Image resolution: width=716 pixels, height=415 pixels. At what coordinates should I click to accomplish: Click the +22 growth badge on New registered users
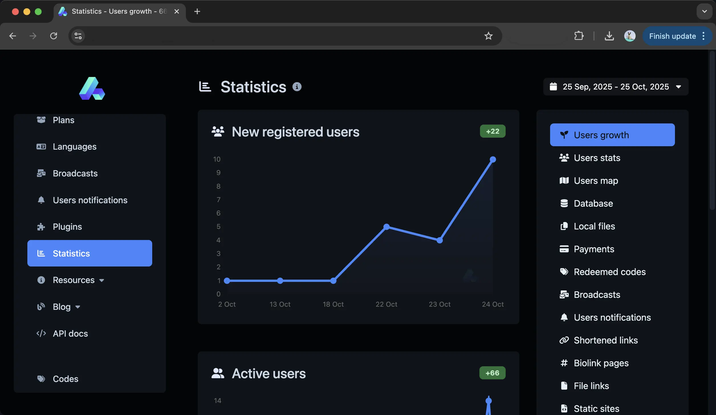[x=492, y=131]
